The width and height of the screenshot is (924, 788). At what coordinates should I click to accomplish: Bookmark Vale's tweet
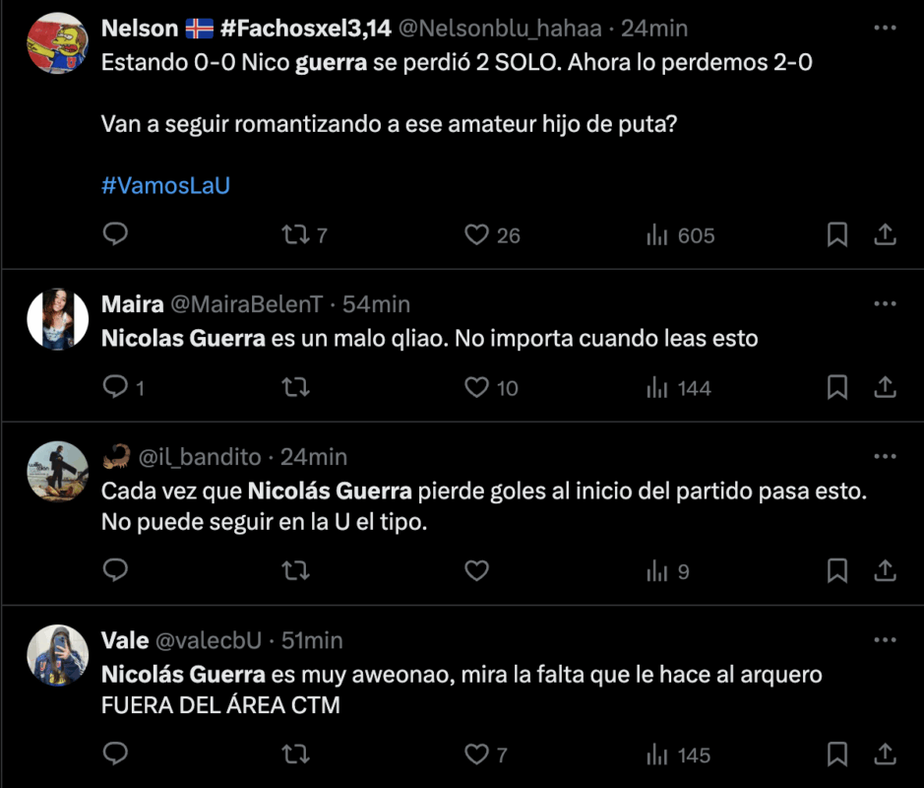click(836, 755)
